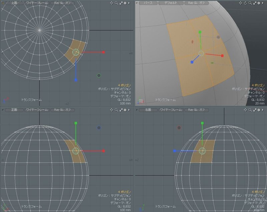Click viewport thumb dot left of パース button
The width and height of the screenshot is (267, 212).
point(137,3)
